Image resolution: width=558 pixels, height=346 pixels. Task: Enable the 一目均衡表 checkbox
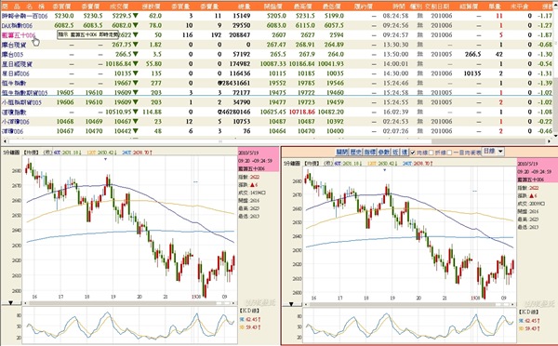point(449,153)
